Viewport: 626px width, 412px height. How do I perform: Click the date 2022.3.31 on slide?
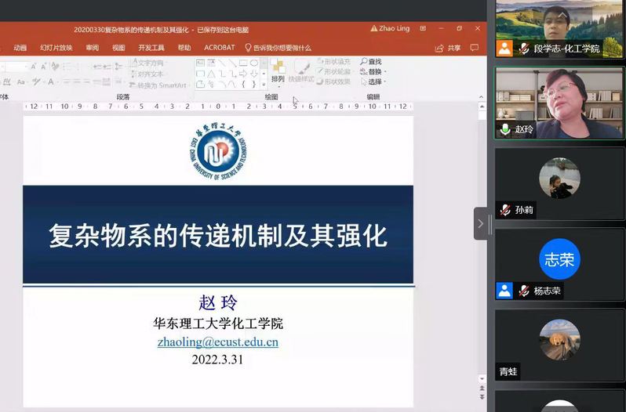tap(217, 360)
